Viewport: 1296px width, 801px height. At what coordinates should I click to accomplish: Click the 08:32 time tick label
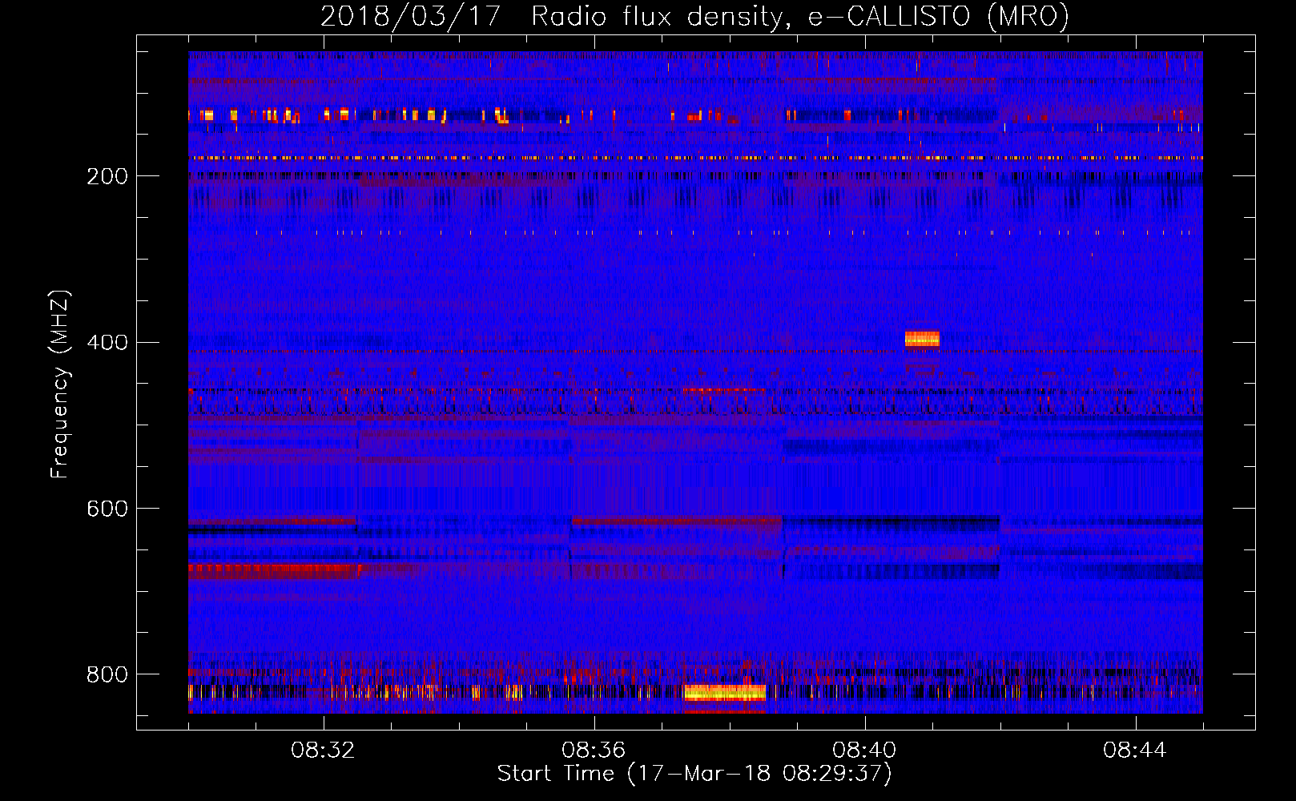(x=323, y=751)
